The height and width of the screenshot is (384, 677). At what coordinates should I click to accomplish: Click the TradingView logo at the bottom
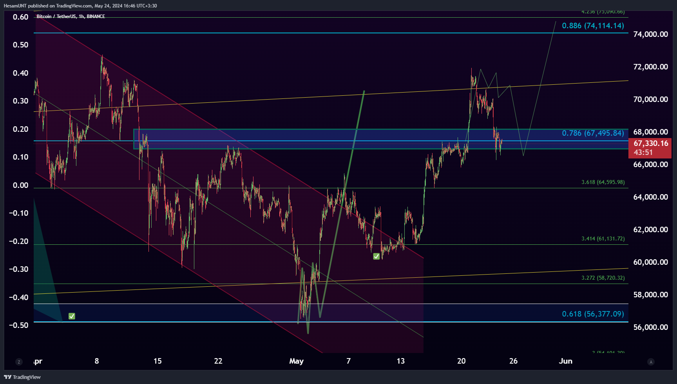22,377
